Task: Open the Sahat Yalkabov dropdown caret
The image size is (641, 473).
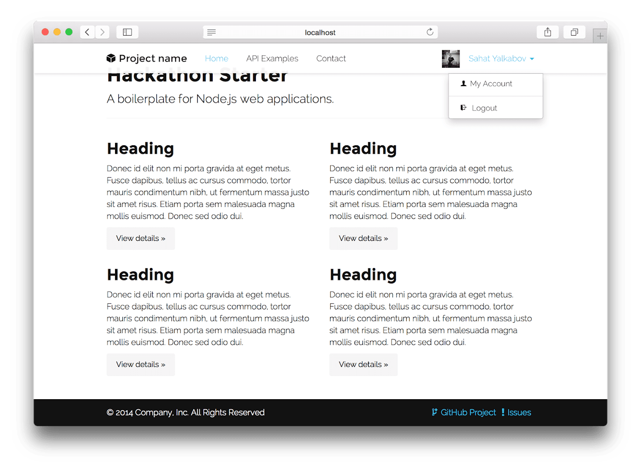Action: 532,59
